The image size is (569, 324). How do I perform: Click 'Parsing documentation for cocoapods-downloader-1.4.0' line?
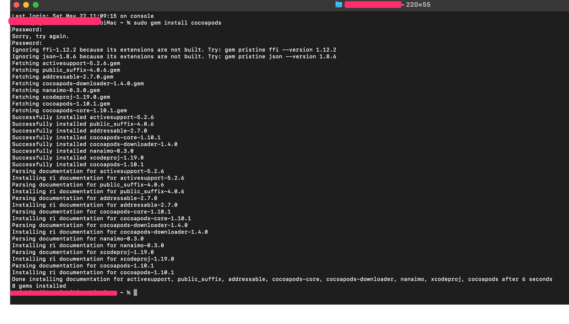point(100,225)
